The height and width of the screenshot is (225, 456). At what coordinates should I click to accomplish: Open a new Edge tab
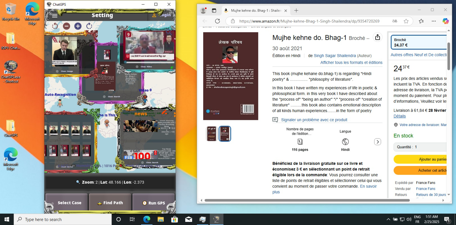click(296, 10)
